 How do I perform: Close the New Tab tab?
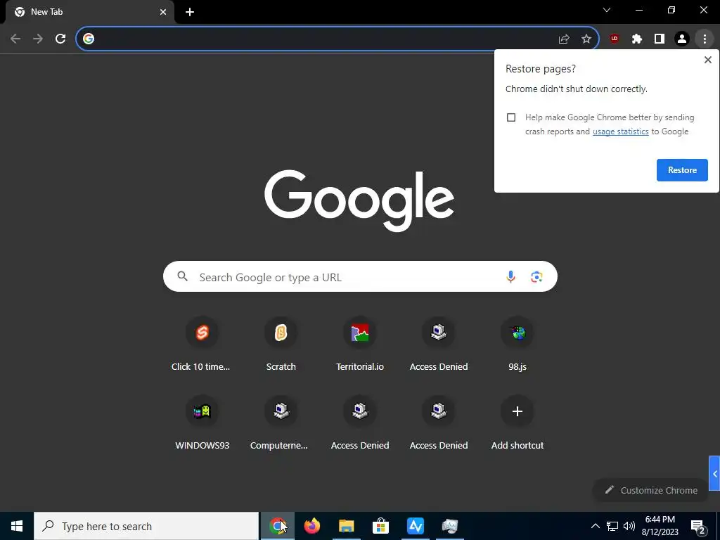[x=163, y=12]
